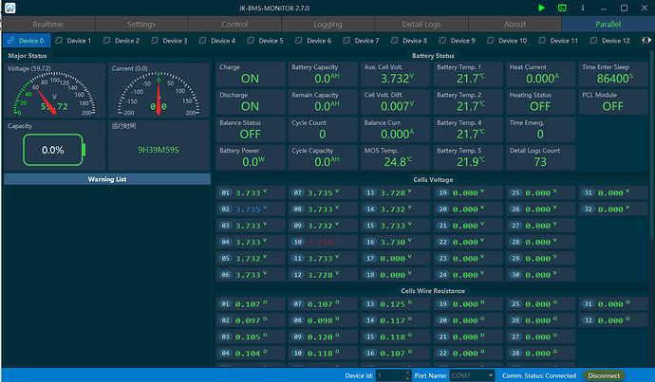
Task: Click the device tabs scroll arrows icon
Action: pos(646,41)
